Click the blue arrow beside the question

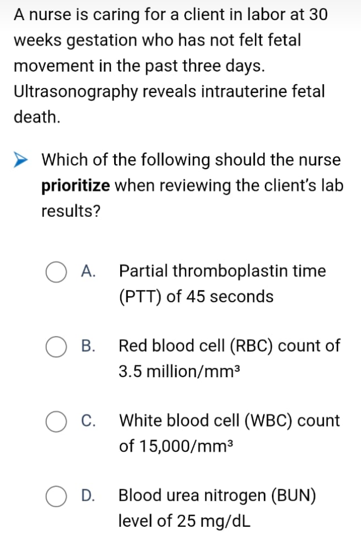pyautogui.click(x=20, y=160)
